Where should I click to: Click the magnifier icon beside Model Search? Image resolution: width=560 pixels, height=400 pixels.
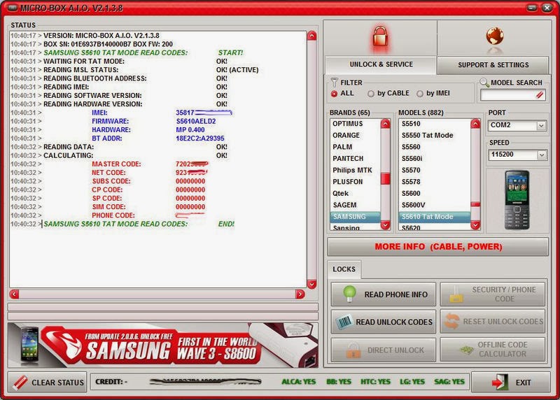484,83
